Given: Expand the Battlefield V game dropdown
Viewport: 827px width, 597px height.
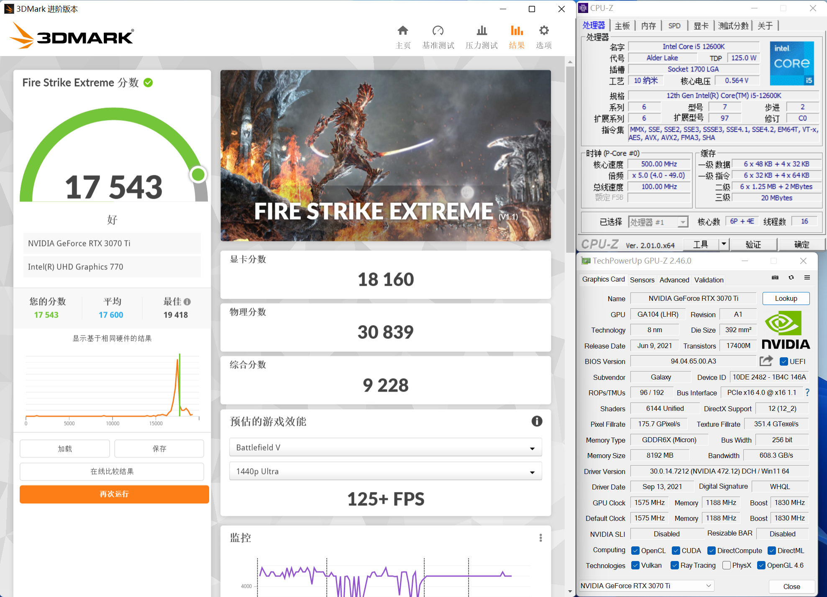Looking at the screenshot, I should (385, 448).
